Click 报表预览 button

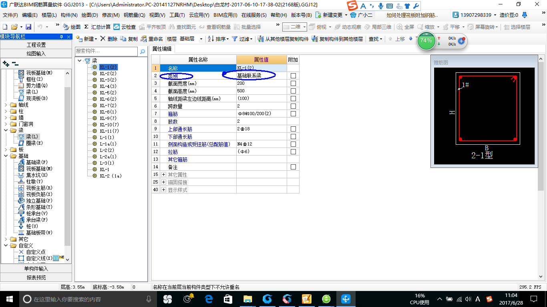[x=36, y=277]
